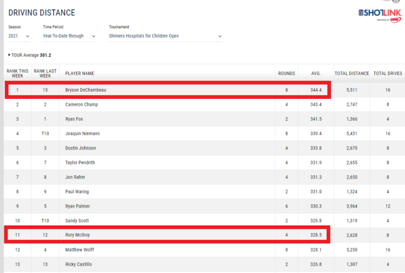Open Paul Waring player link
This screenshot has width=405, height=273.
[x=77, y=192]
